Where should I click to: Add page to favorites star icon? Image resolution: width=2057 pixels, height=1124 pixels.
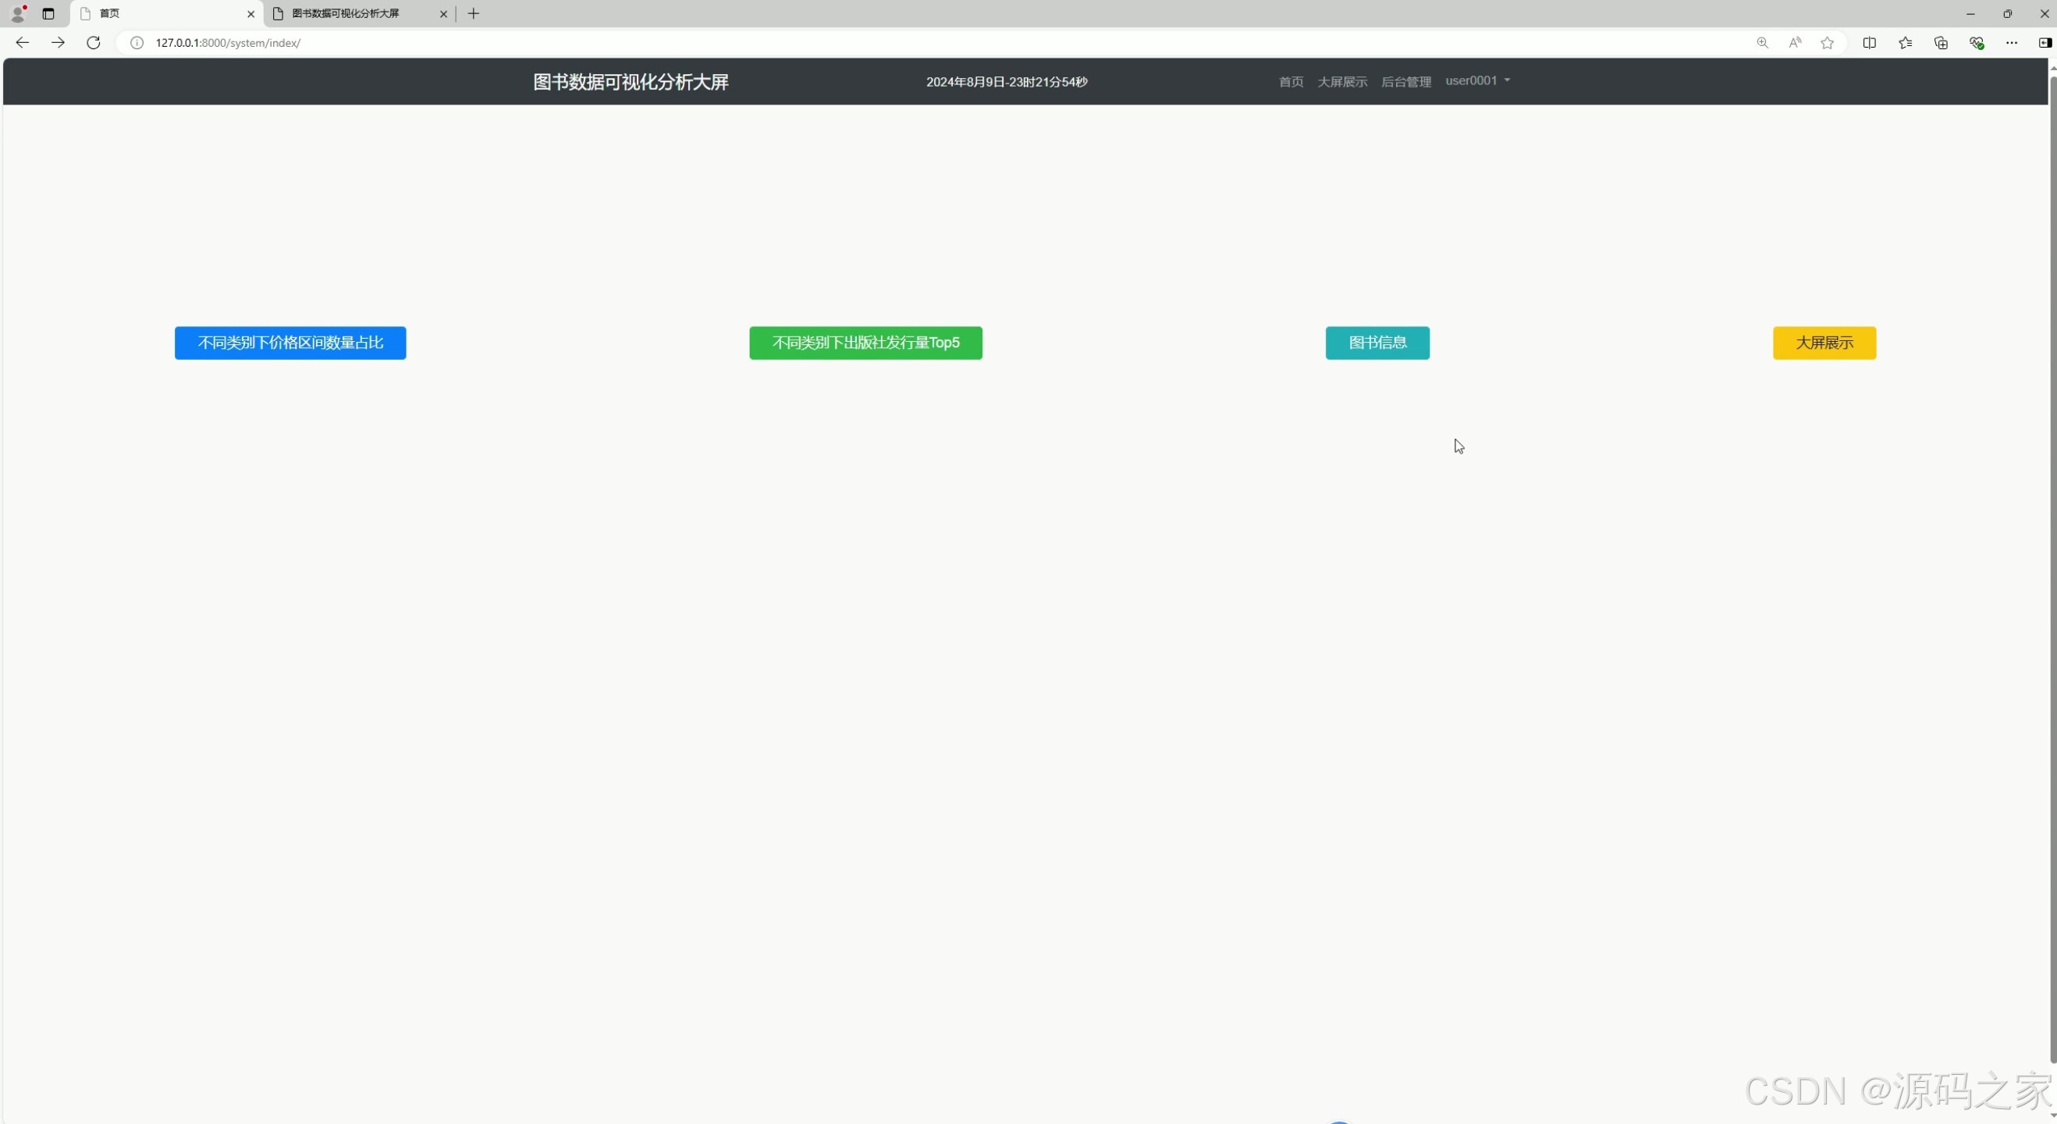(x=1827, y=42)
